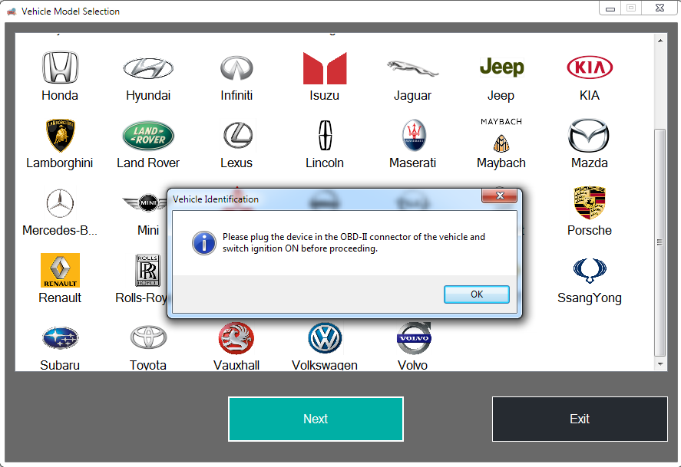Confirm the dialog with OK

(477, 294)
